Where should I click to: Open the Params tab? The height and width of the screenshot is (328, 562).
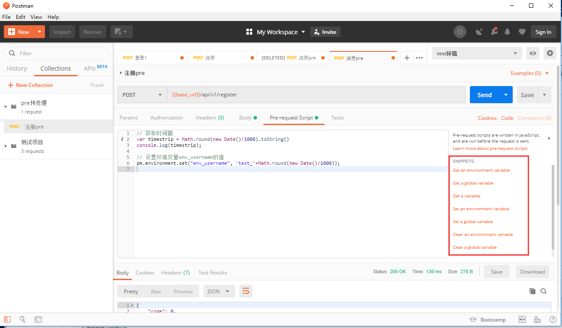coord(129,117)
